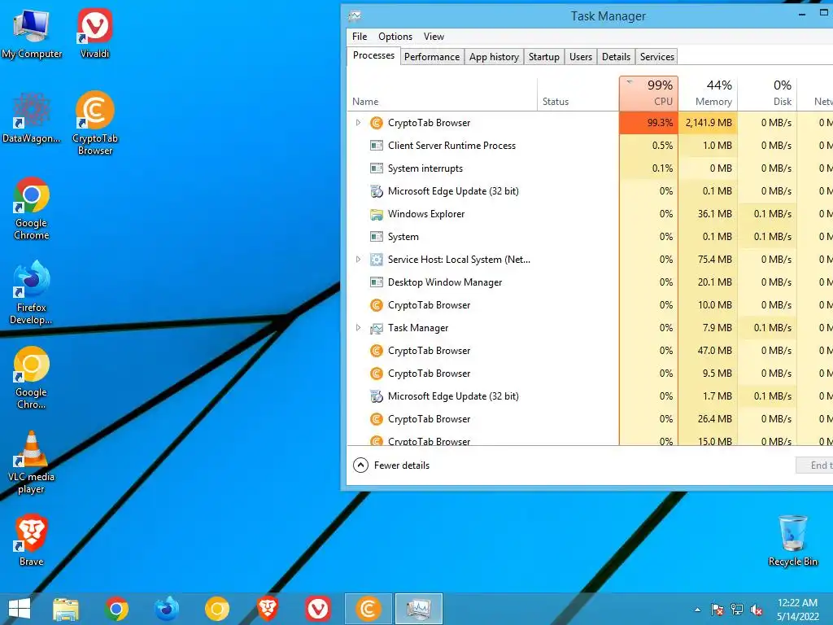
Task: Select CryptoTab Browser row using 10.0 MB
Action: coord(590,305)
